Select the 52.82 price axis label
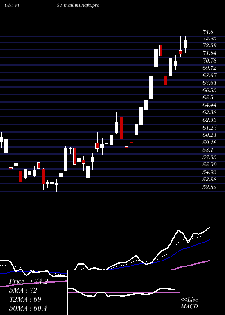 click(210, 187)
